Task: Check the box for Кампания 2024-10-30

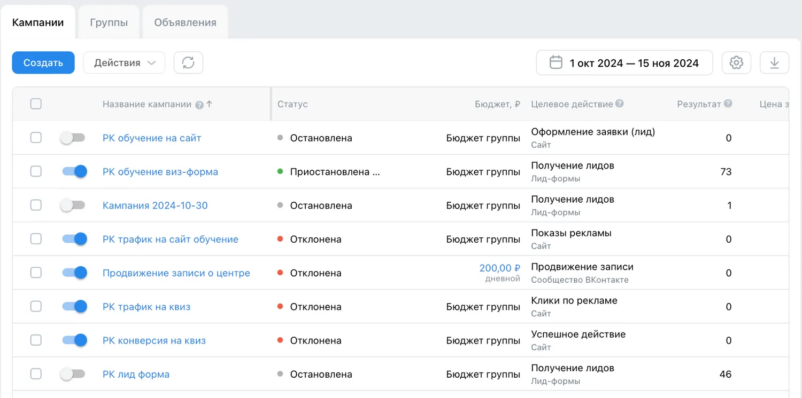Action: click(x=36, y=205)
